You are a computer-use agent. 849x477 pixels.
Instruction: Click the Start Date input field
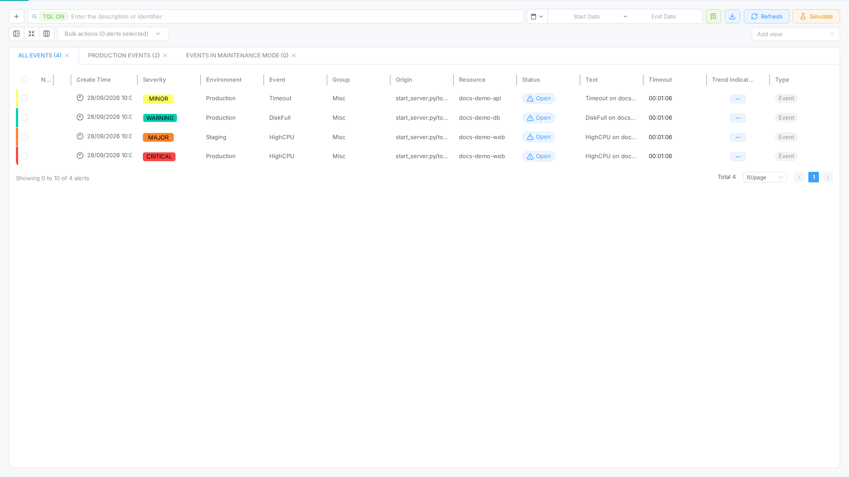click(x=586, y=16)
